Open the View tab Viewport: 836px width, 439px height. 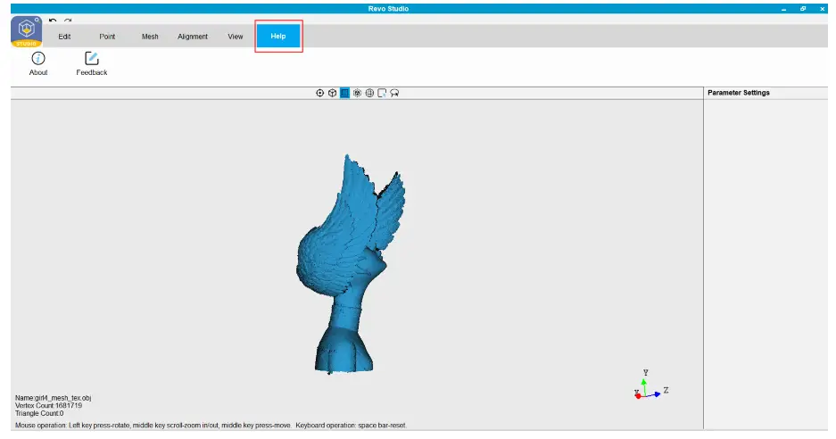point(236,37)
